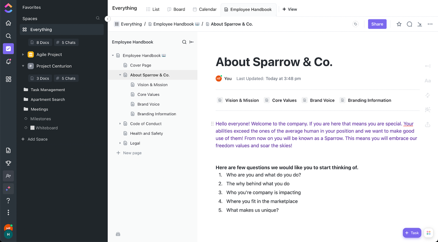Expand Code of Conduct page

[120, 124]
